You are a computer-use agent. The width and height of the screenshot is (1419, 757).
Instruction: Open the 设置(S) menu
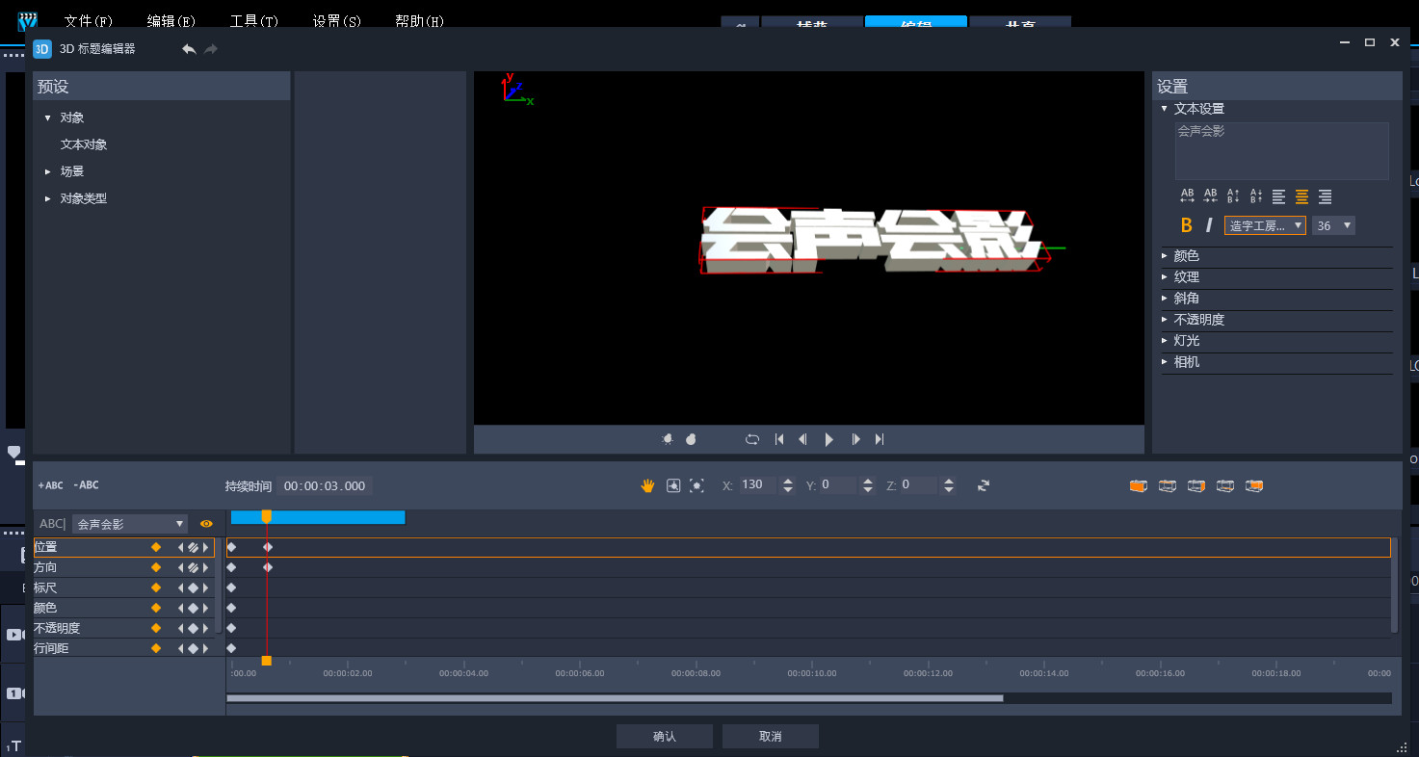(x=337, y=21)
